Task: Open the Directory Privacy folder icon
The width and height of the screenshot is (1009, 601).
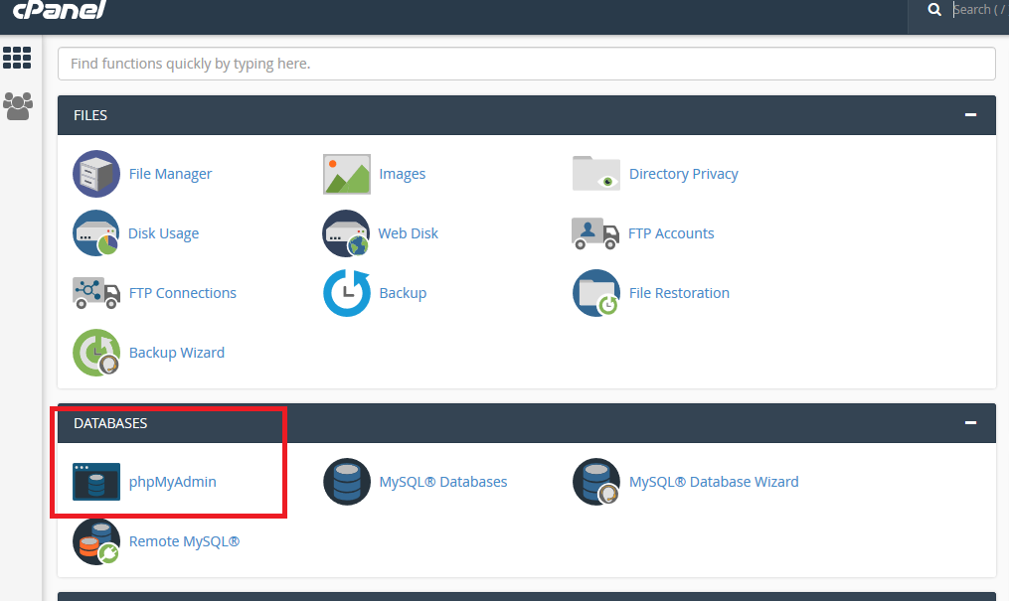Action: point(596,174)
